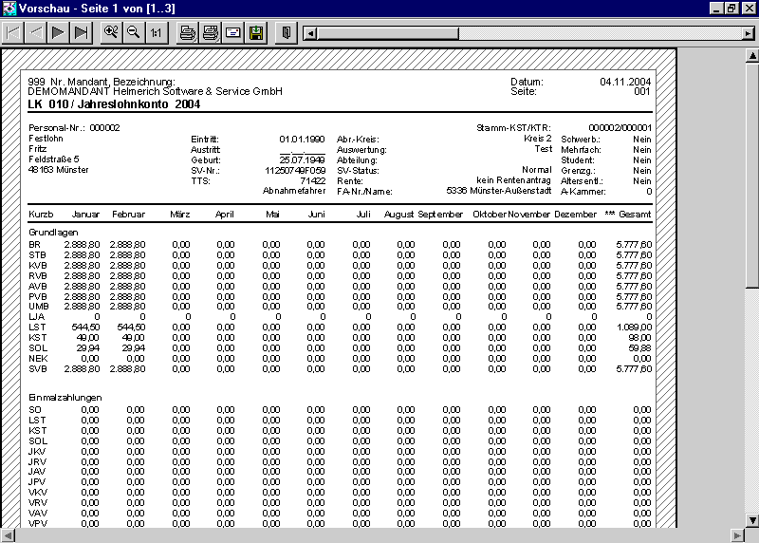Restore the Vorschau window
759x543 pixels.
pyautogui.click(x=731, y=9)
